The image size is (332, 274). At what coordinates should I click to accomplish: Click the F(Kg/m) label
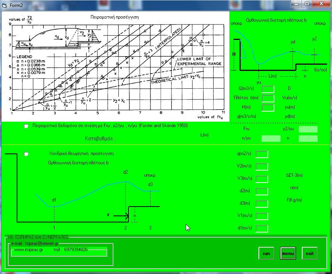click(294, 200)
